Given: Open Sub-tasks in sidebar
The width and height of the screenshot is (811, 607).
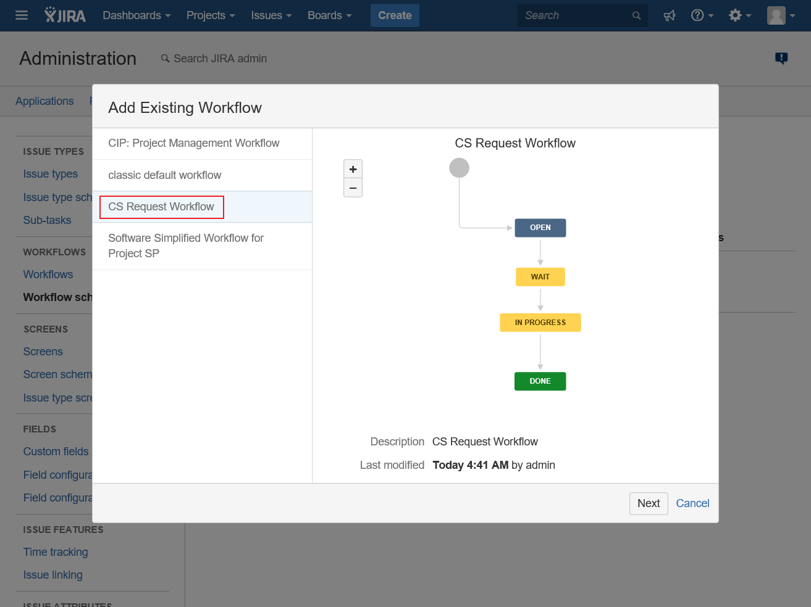Looking at the screenshot, I should [47, 220].
